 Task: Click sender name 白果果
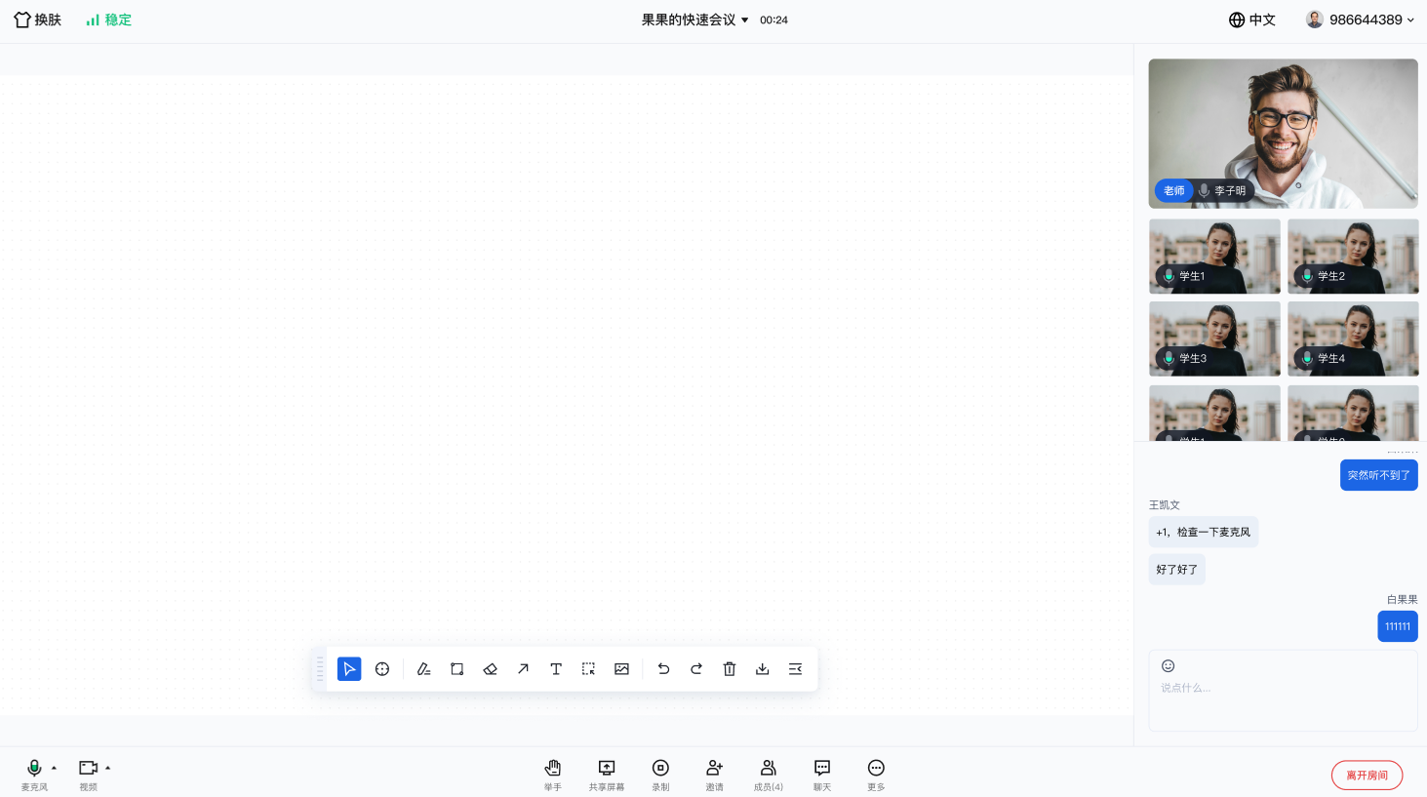point(1402,600)
